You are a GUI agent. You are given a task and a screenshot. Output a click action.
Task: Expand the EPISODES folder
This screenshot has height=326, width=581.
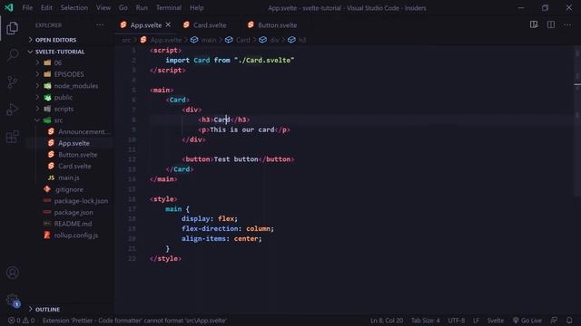coord(69,74)
